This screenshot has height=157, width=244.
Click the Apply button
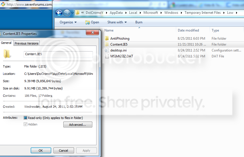tap(86, 151)
